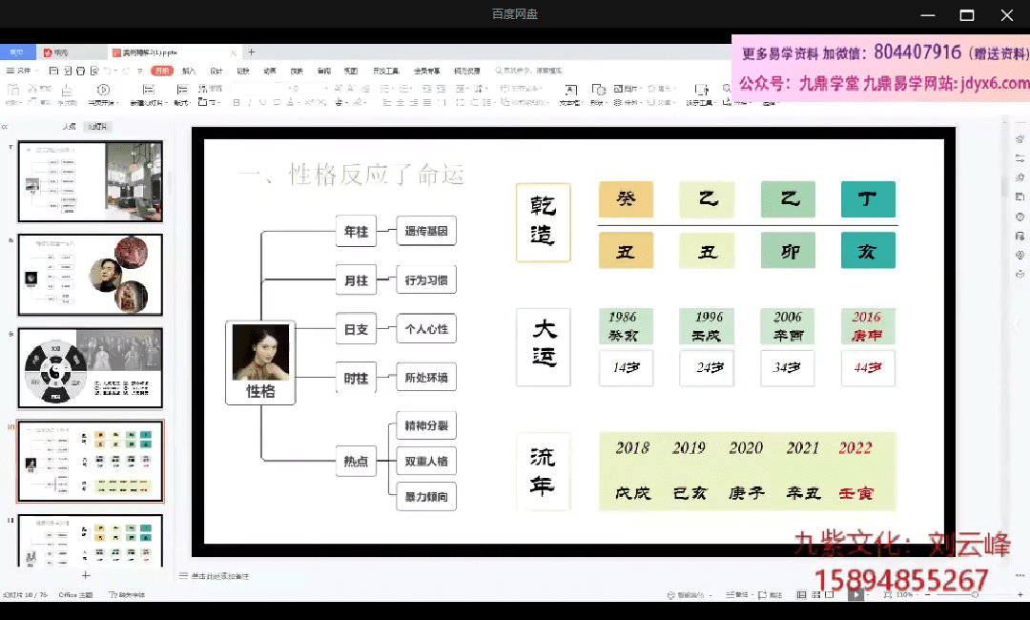
Task: Click the Save icon in quick access toolbar
Action: [x=54, y=71]
